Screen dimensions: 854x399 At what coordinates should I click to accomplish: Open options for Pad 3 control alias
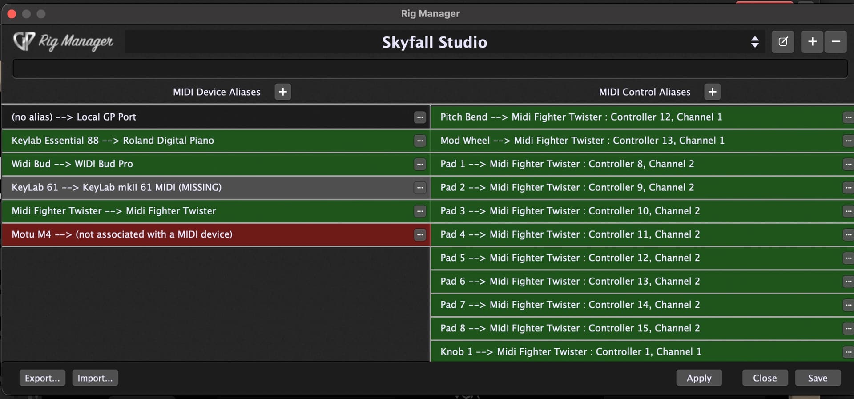[848, 211]
